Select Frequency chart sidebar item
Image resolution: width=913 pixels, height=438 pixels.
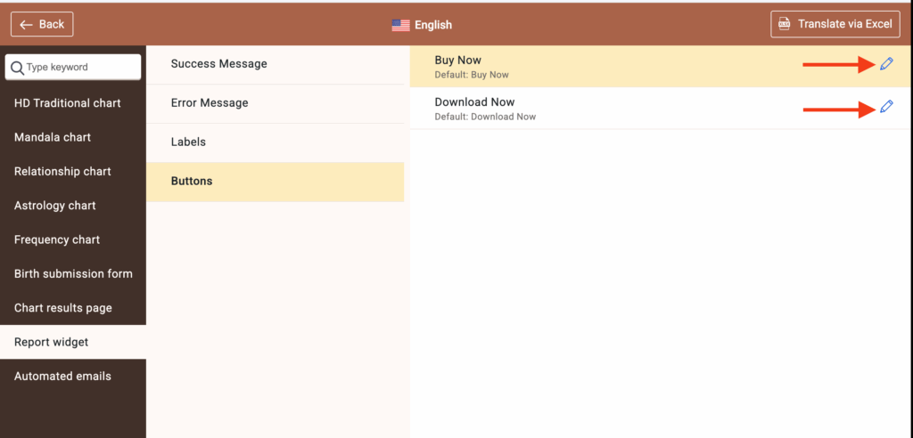pos(57,239)
